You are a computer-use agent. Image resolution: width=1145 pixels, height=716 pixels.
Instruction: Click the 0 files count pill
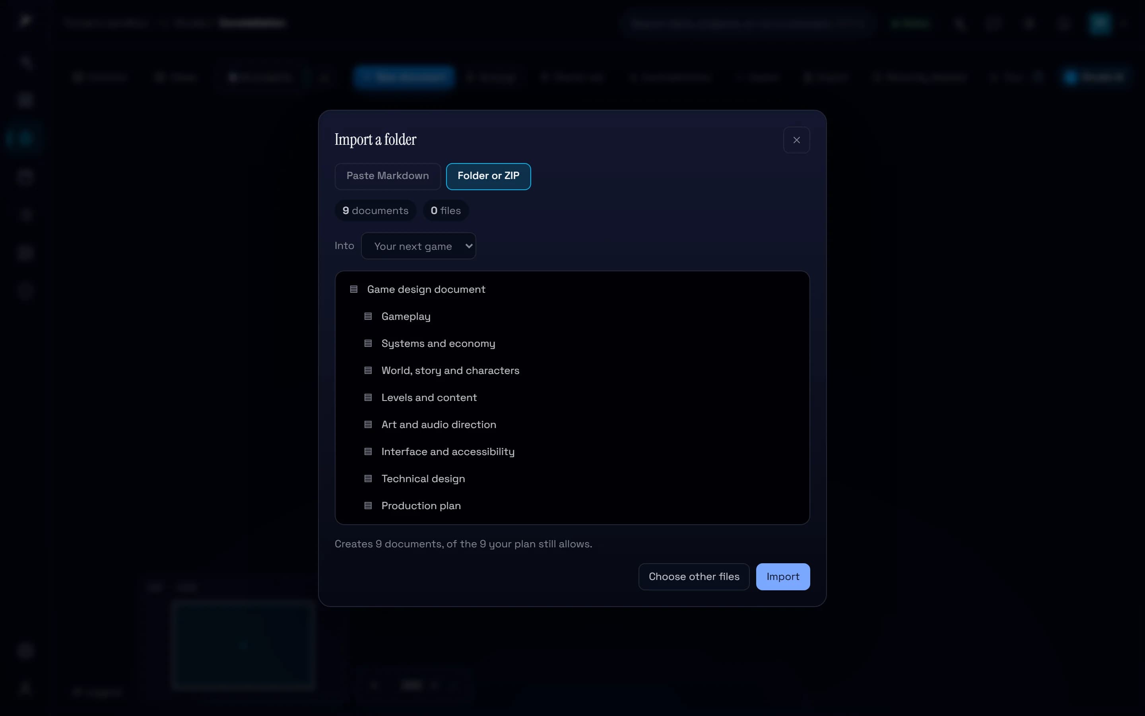pyautogui.click(x=445, y=210)
